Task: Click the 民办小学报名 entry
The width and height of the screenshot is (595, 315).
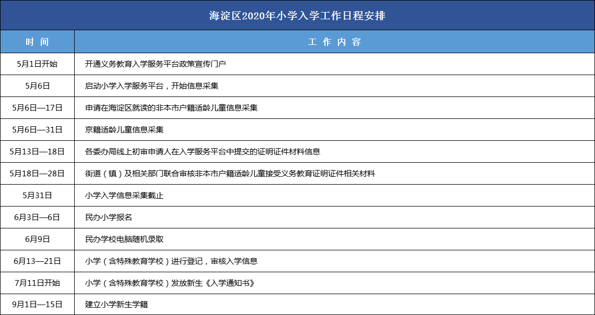Action: pyautogui.click(x=109, y=217)
